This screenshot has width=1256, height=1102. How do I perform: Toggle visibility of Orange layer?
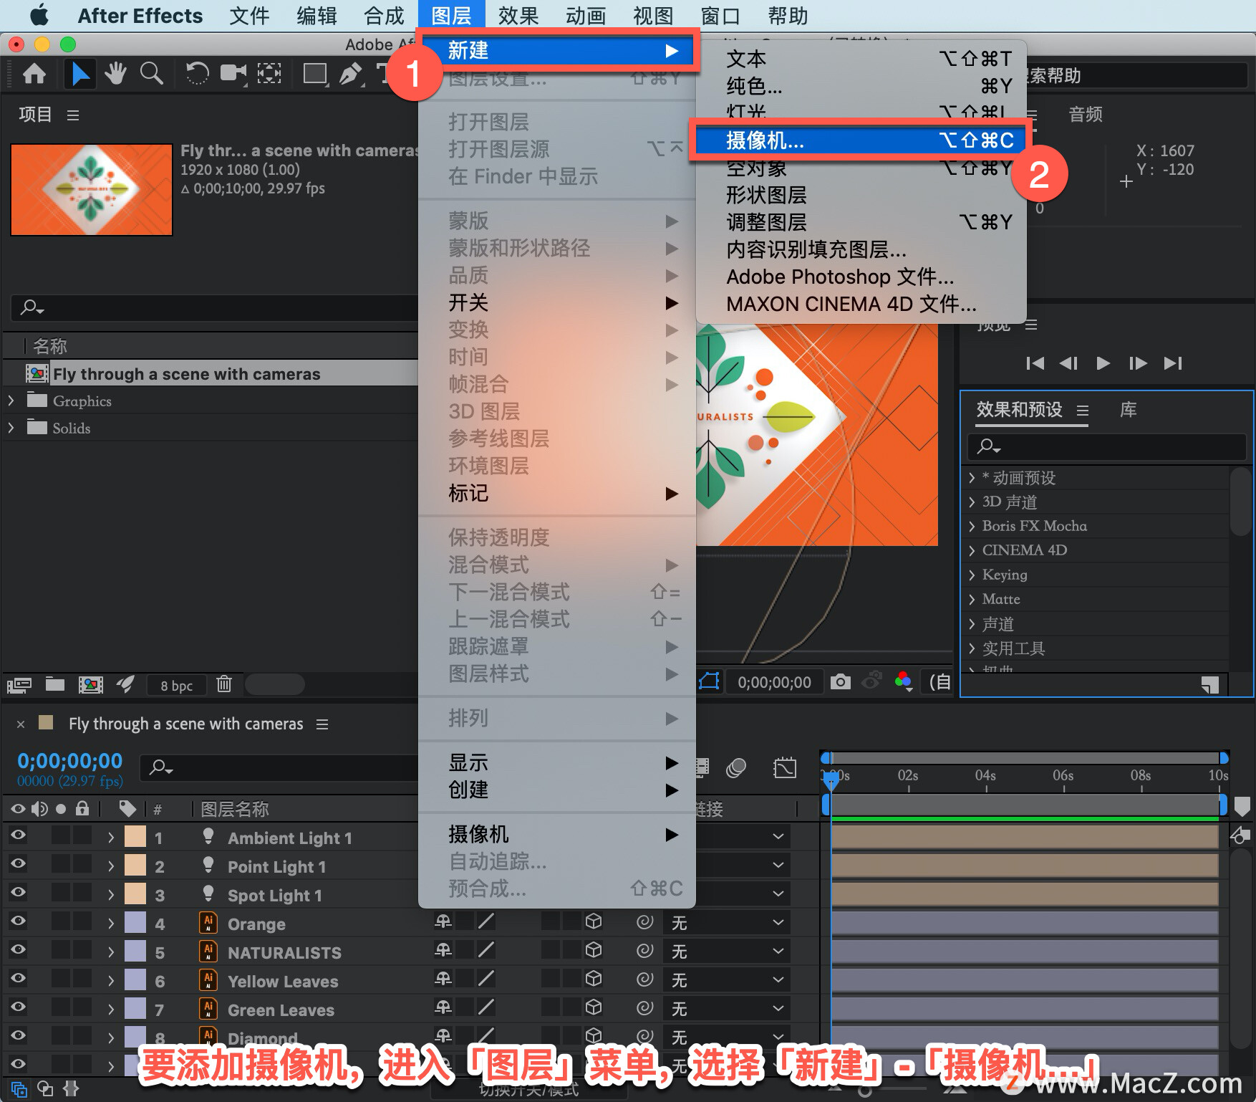(x=18, y=921)
